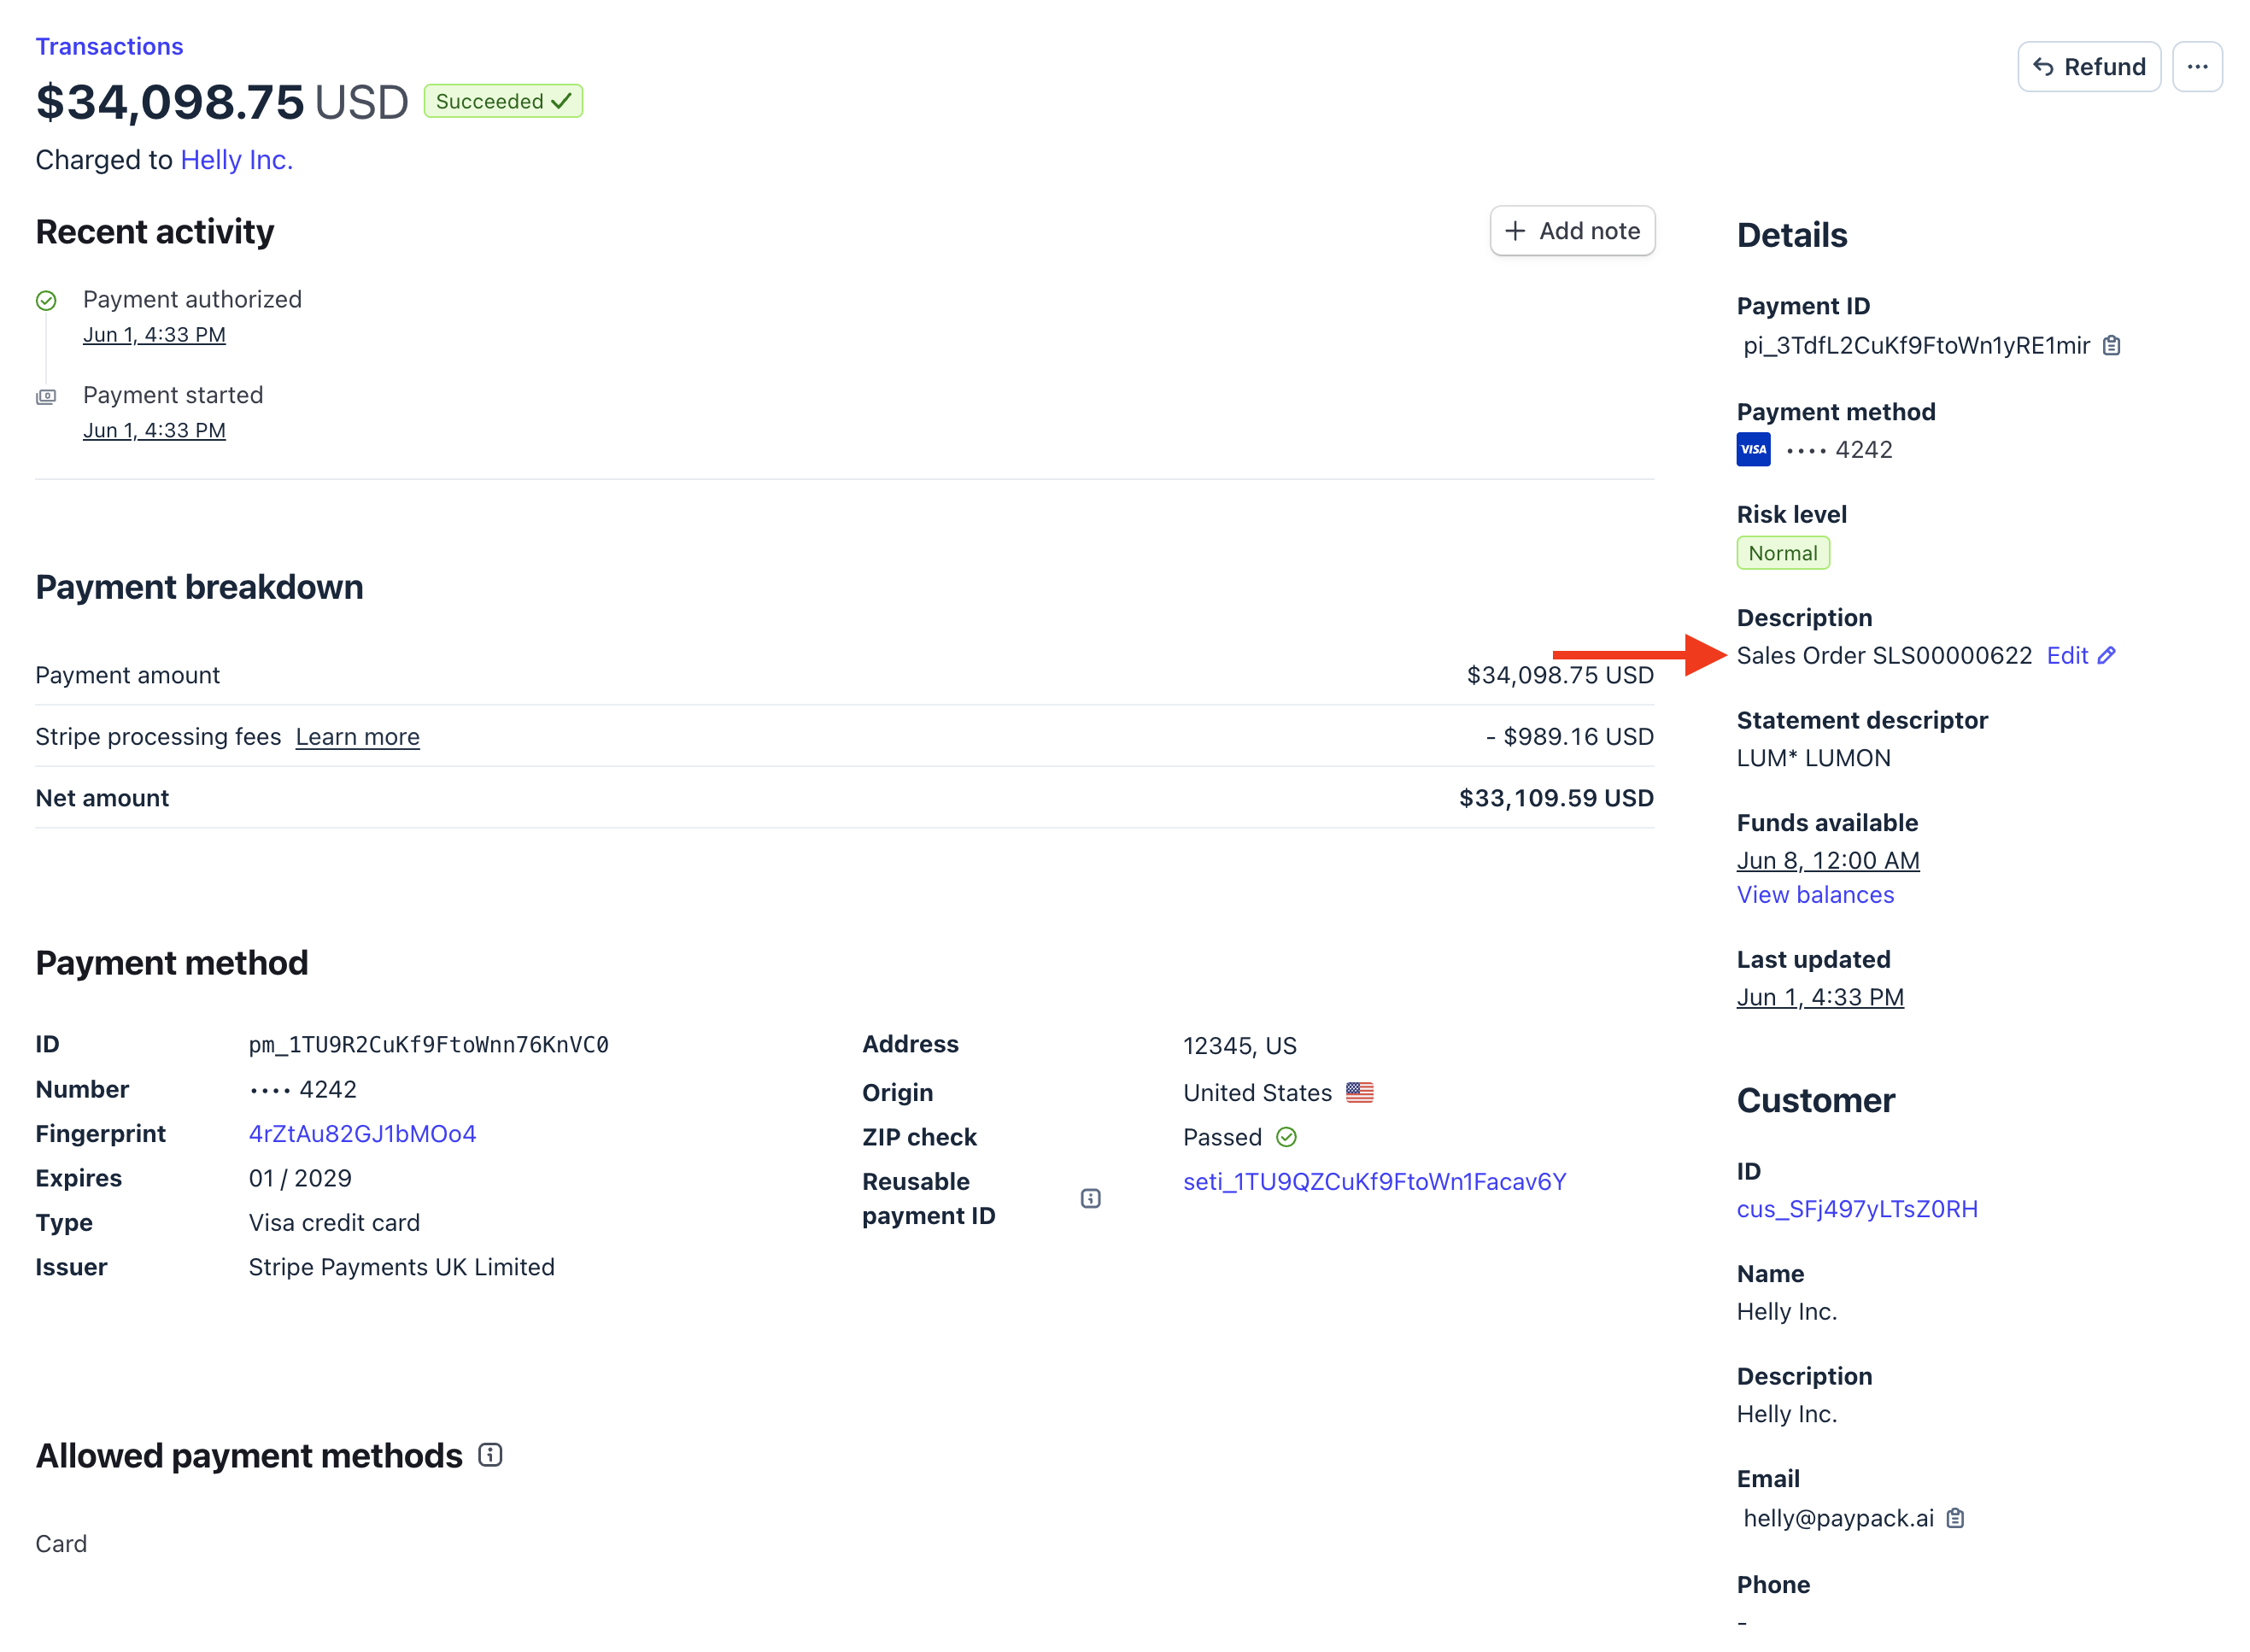Select the Card allowed payment method text
The image size is (2250, 1652).
pos(61,1543)
